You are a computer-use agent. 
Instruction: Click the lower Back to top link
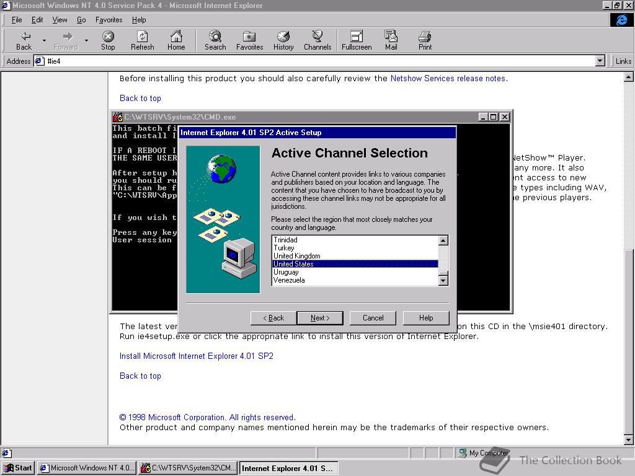[140, 376]
